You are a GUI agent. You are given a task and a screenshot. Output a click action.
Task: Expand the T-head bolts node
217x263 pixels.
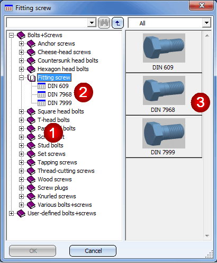point(21,120)
